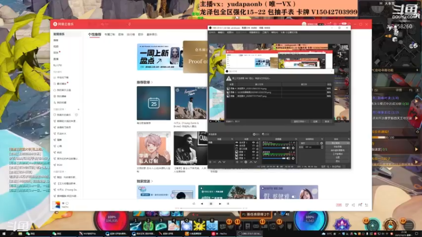Toggle checkbox for the QQ浏览器截图 row
The width and height of the screenshot is (422, 237).
(x=228, y=92)
